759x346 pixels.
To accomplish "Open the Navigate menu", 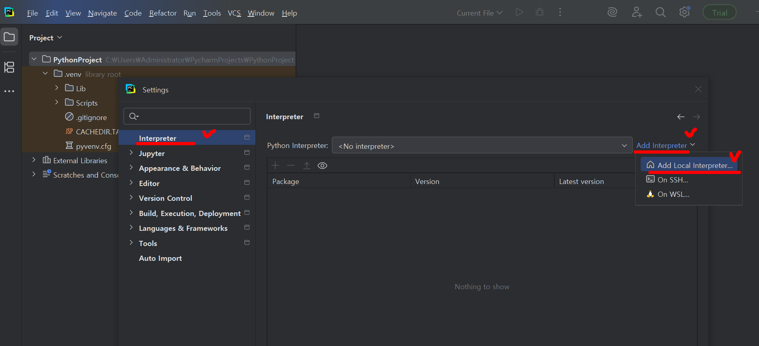I will tap(103, 13).
